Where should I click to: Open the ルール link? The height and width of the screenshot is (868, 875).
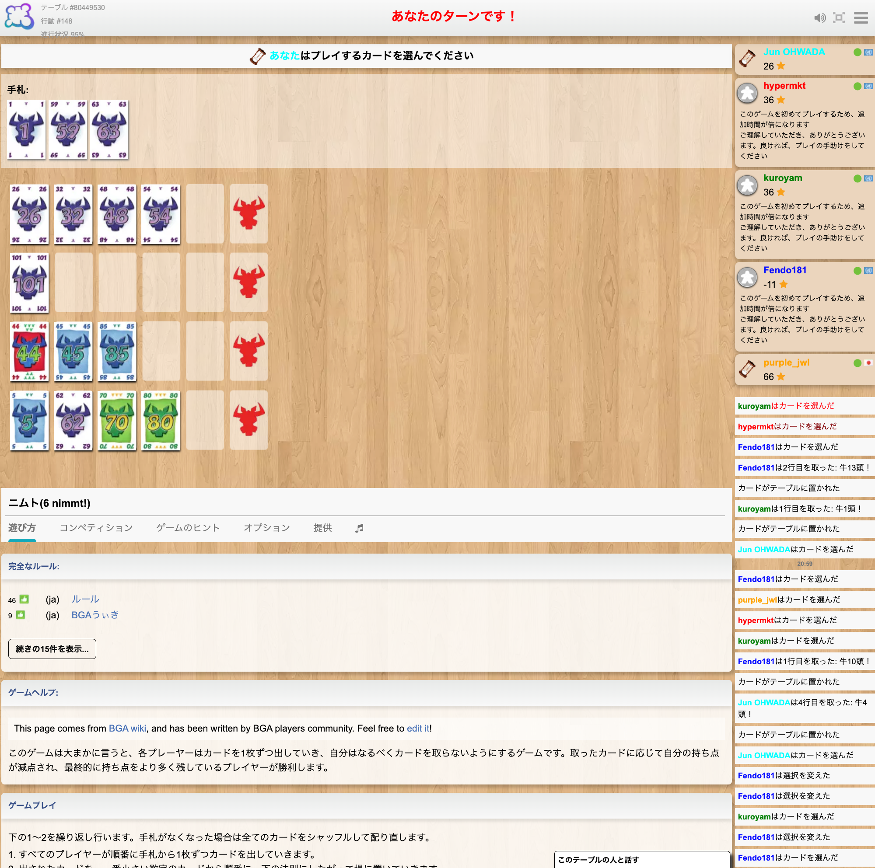(x=85, y=599)
